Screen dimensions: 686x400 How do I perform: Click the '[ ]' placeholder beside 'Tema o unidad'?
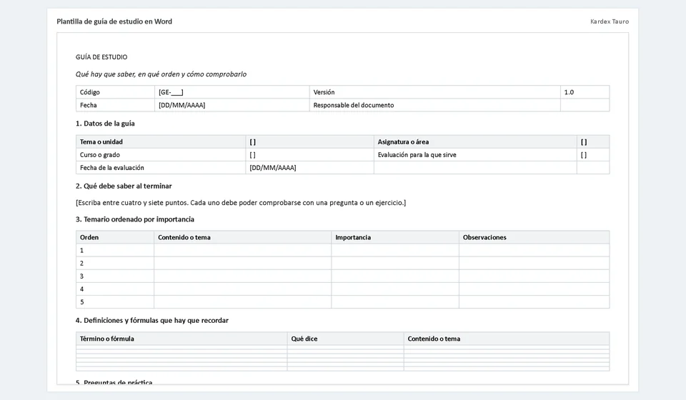(x=309, y=141)
